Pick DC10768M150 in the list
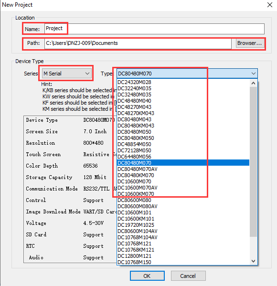This screenshot has width=277, height=286. (183, 262)
